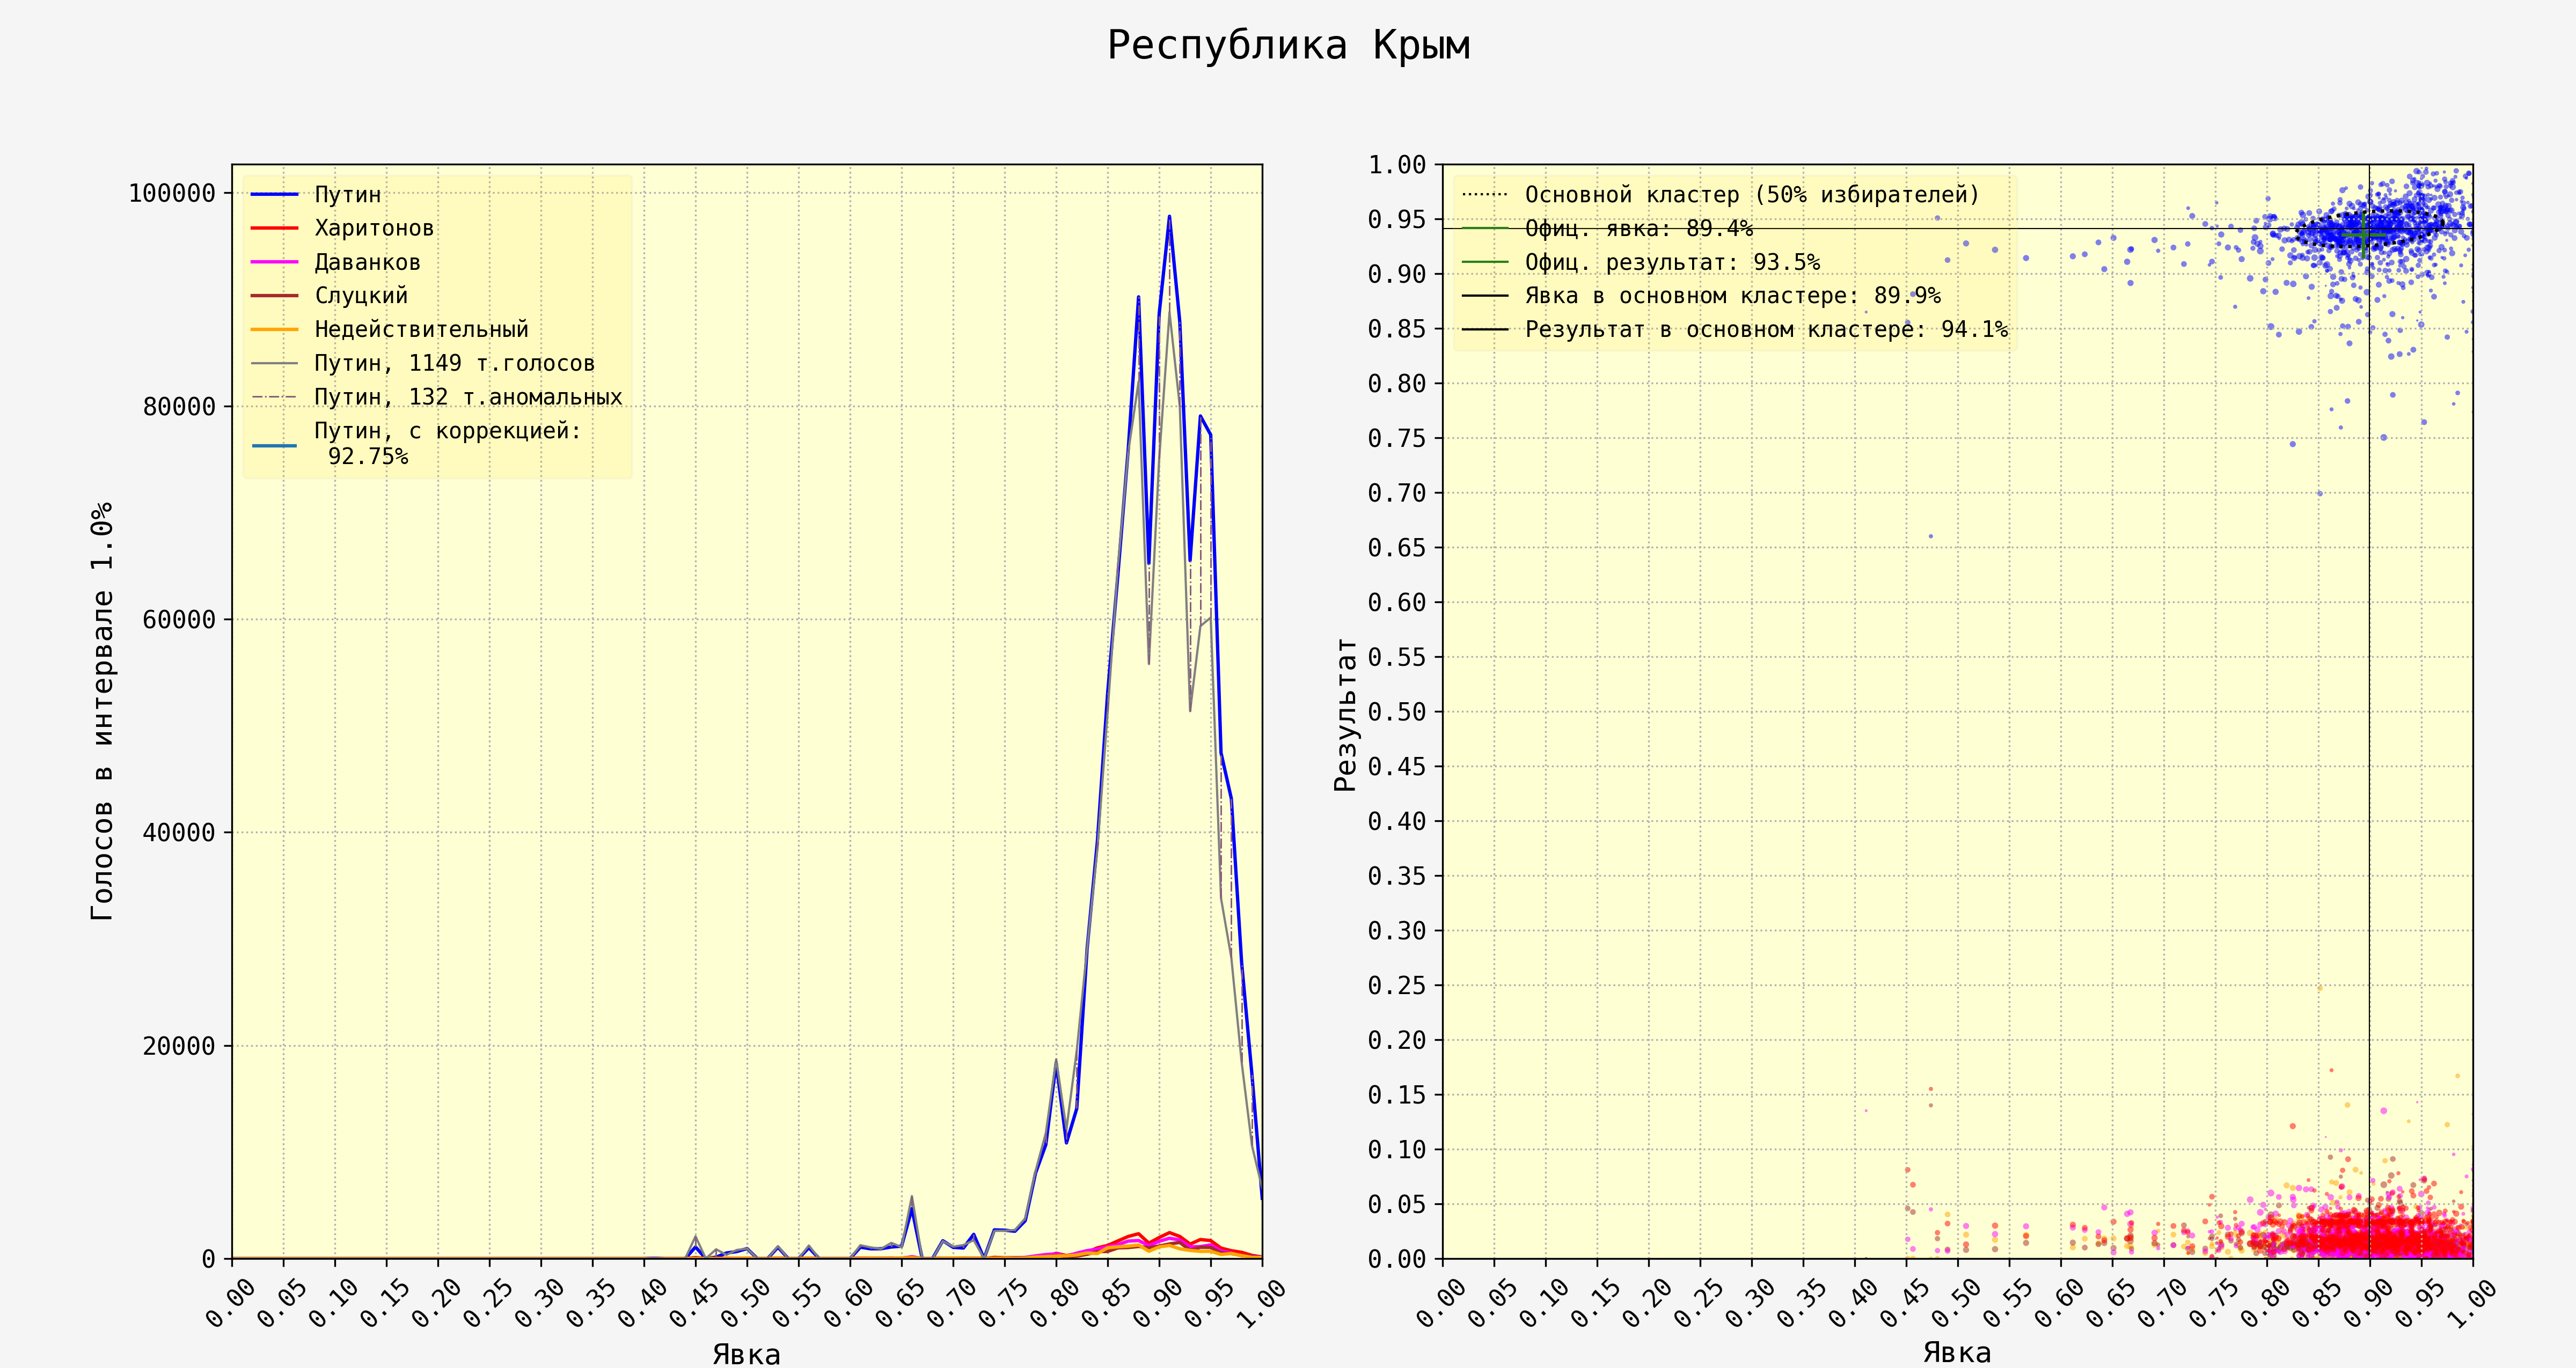Click the '1.00' y-axis tick of right chart

point(1397,165)
